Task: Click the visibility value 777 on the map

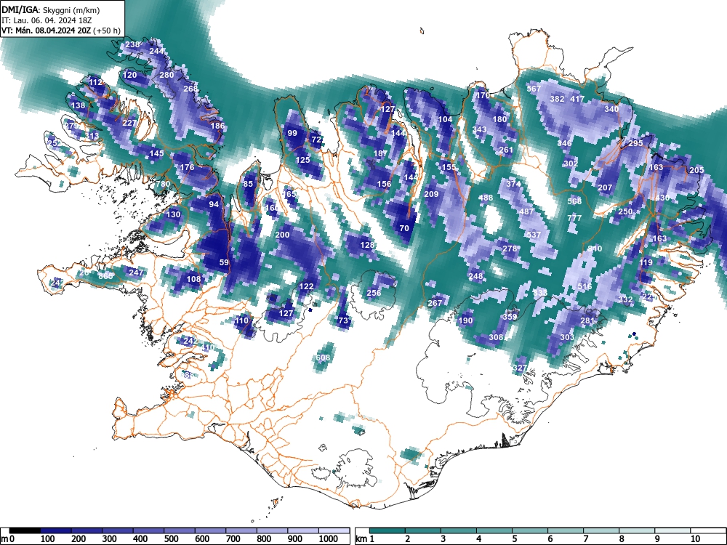Action: [574, 218]
